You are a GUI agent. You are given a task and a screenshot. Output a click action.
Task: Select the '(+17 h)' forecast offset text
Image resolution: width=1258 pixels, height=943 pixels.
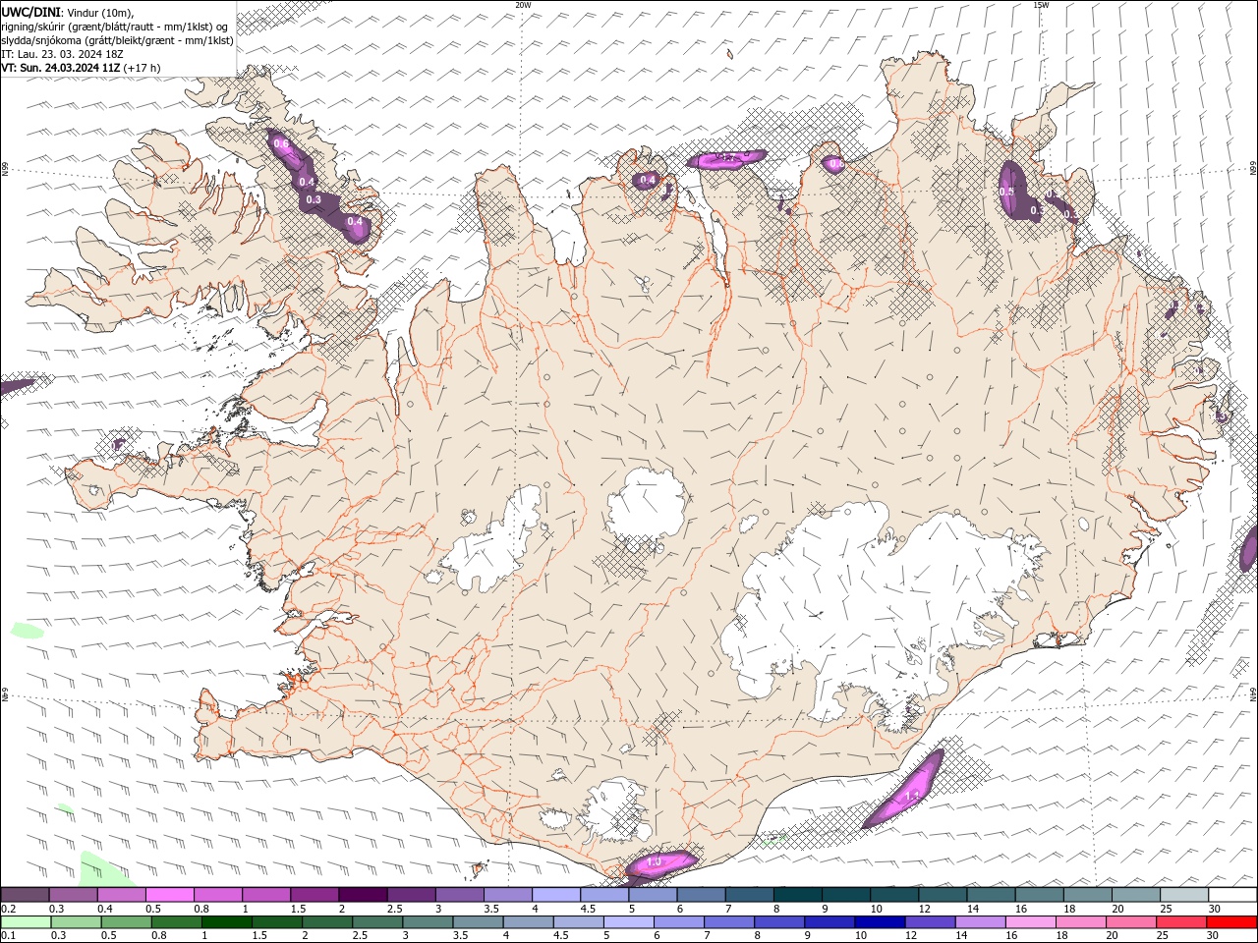pos(143,68)
